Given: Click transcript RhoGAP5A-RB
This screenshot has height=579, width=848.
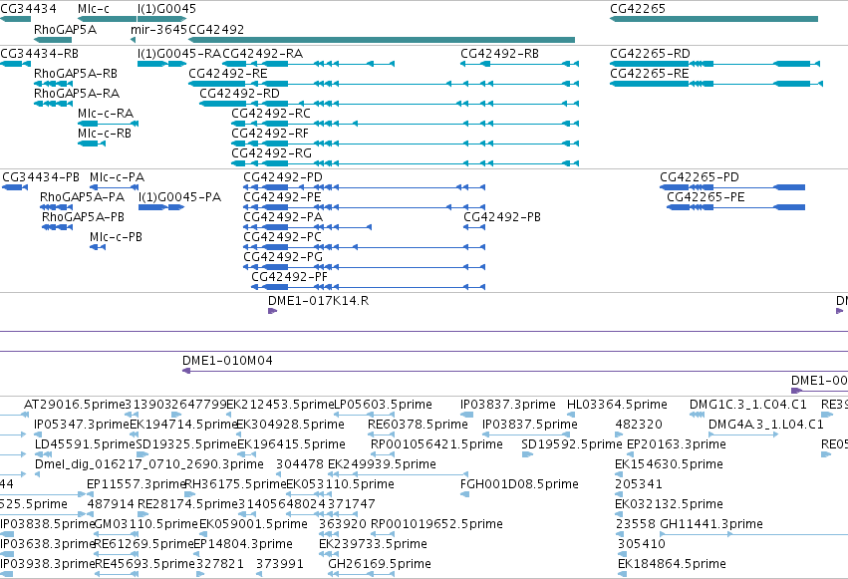Looking at the screenshot, I should pos(53,84).
